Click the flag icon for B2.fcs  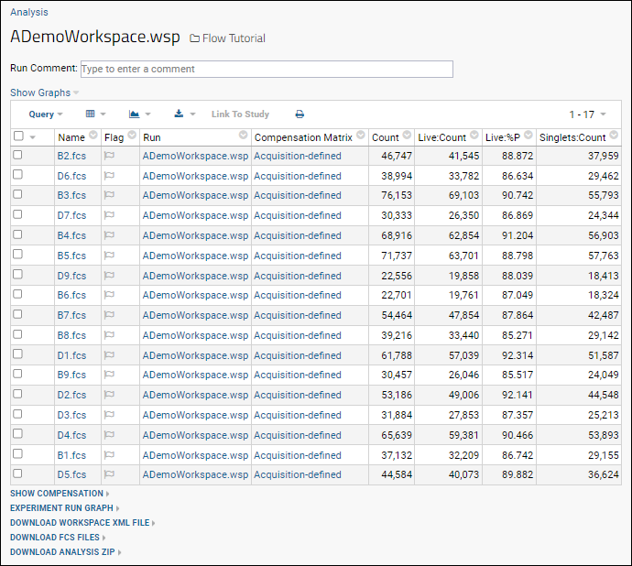click(110, 156)
